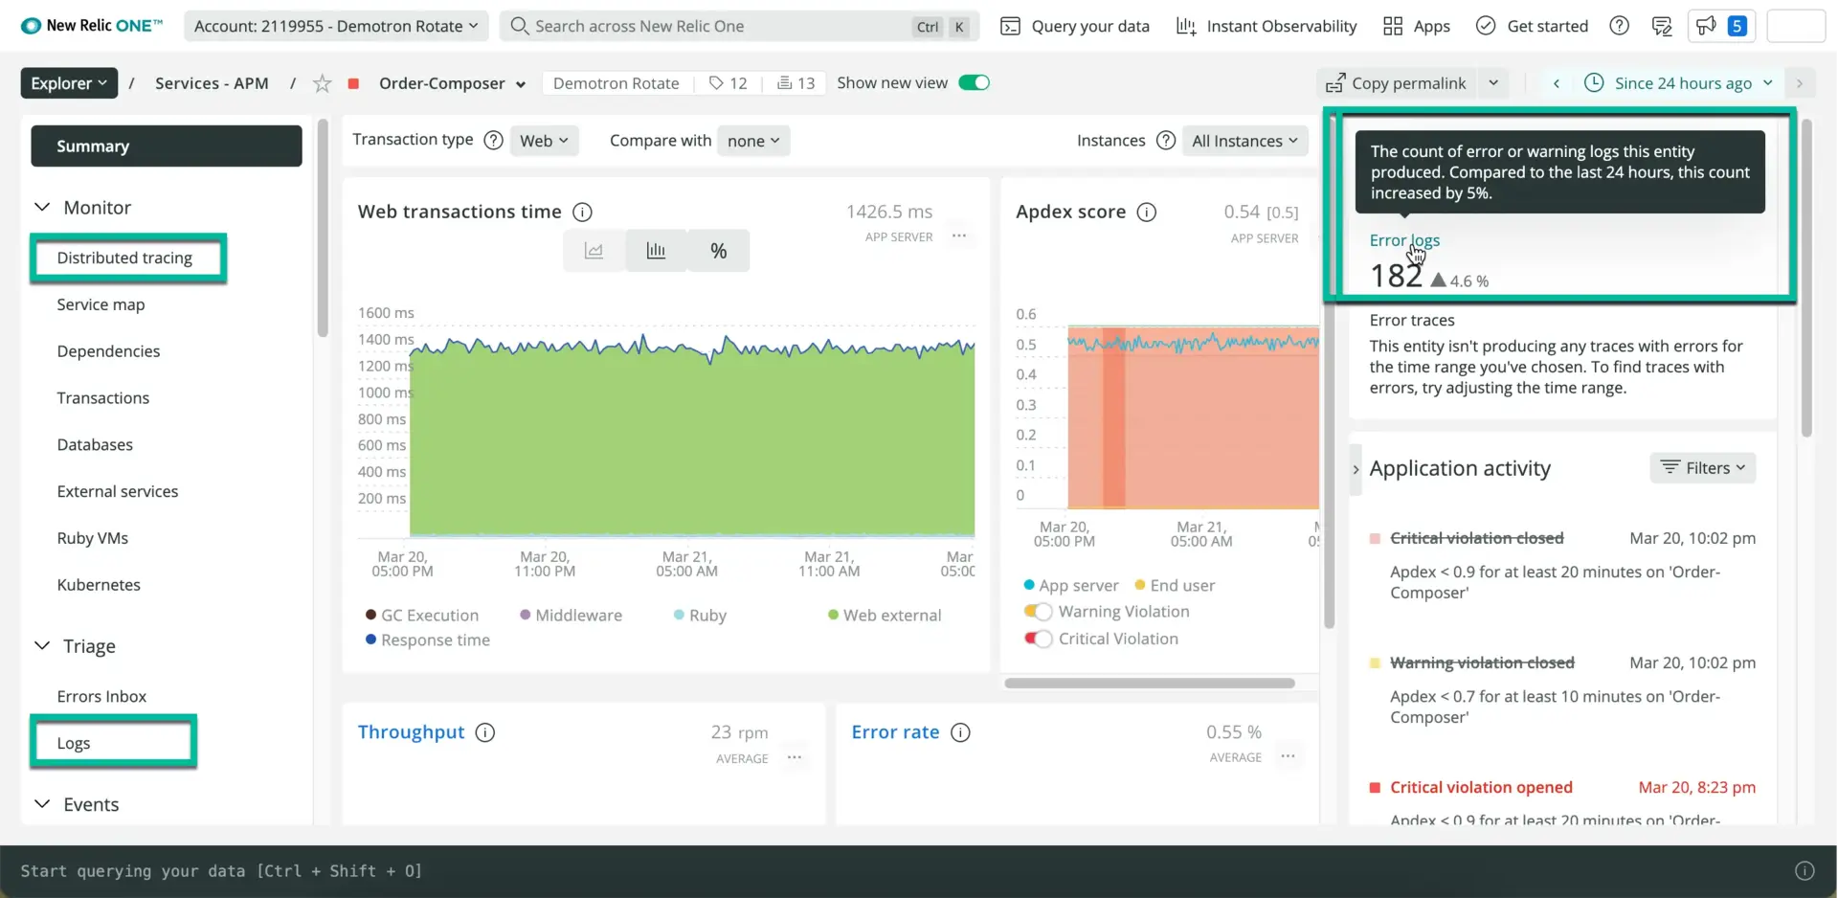Open the Transaction type Web dropdown
This screenshot has height=898, width=1838.
click(544, 141)
